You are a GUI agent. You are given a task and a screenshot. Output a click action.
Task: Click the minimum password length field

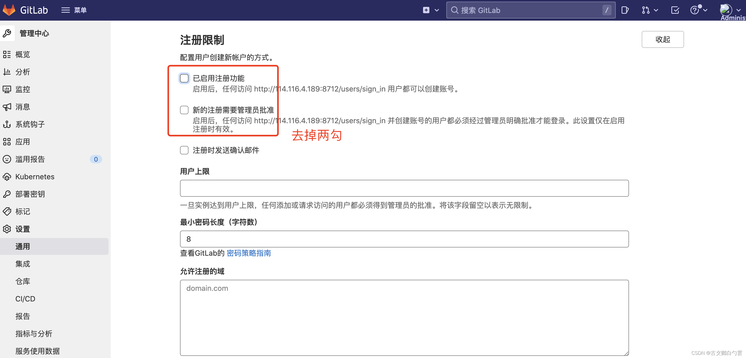coord(404,239)
